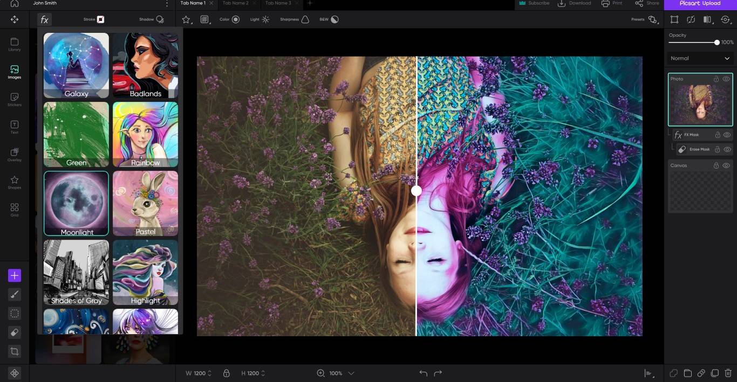Select the marquee selection tool
Viewport: 737px width, 382px height.
15,313
